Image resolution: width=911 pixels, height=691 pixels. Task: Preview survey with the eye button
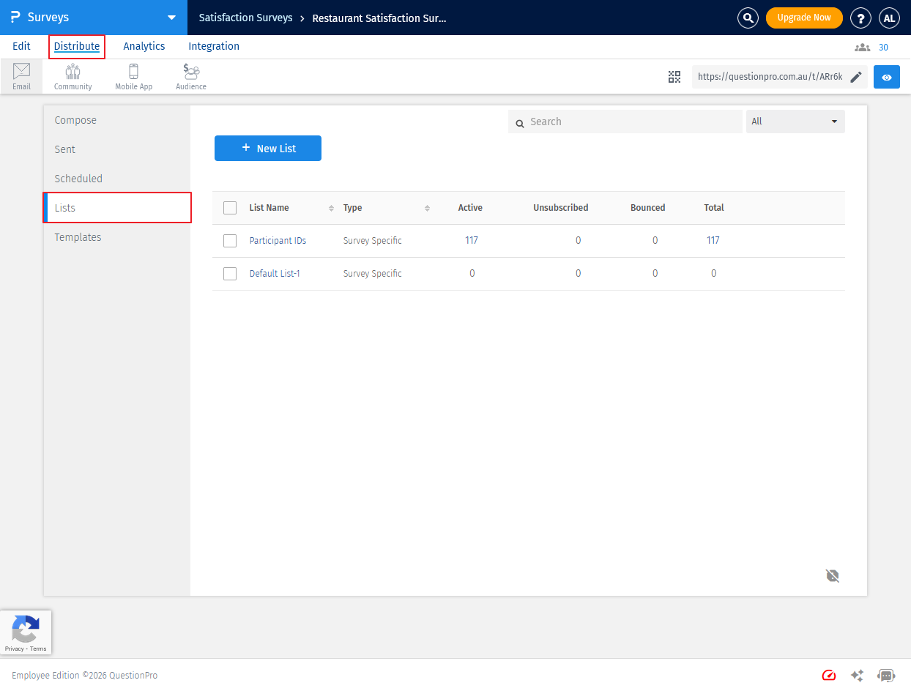[x=886, y=77]
